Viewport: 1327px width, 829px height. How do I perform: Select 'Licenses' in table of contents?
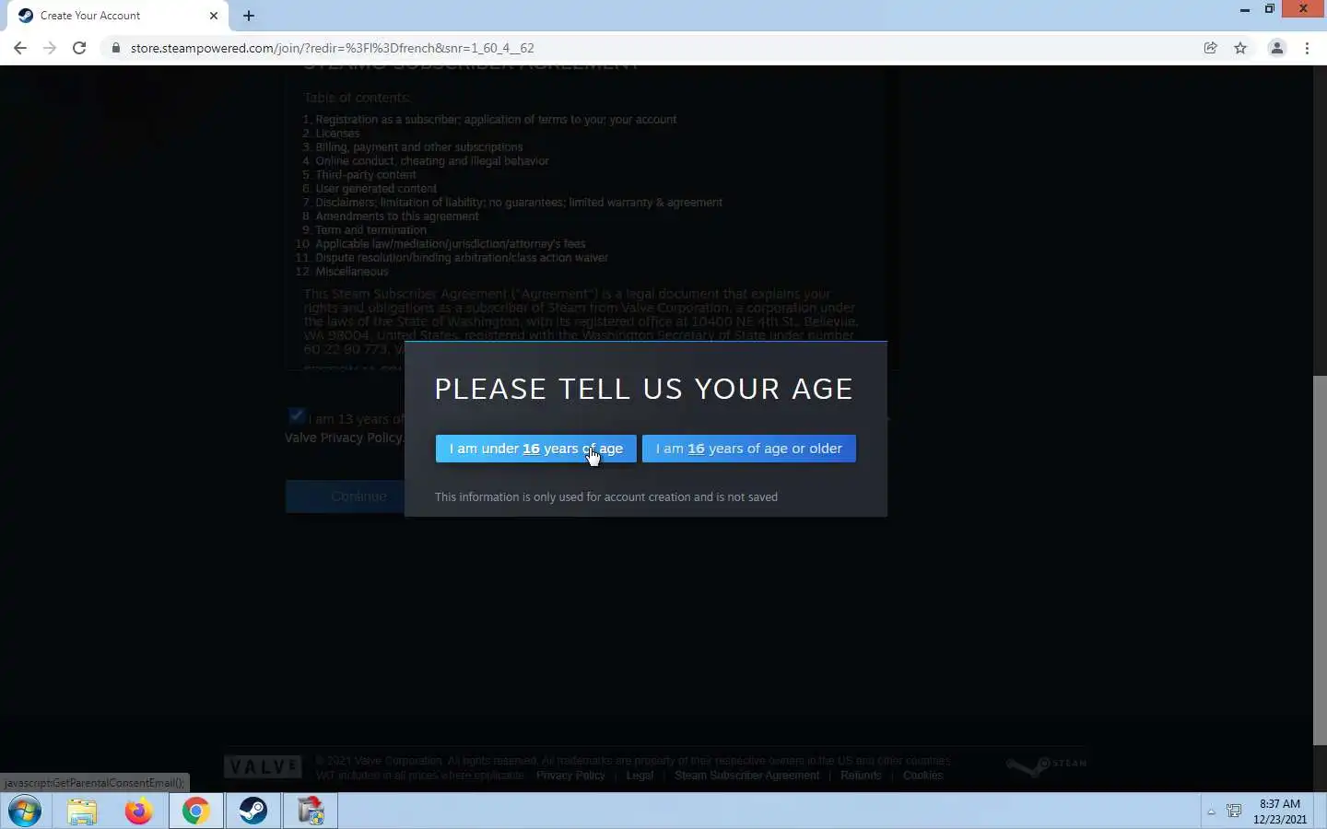coord(337,134)
